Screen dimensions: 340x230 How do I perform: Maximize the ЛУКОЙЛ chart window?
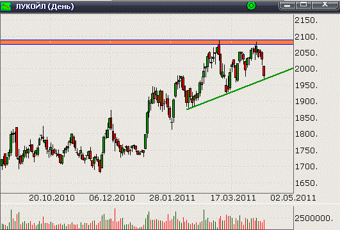click(x=304, y=5)
